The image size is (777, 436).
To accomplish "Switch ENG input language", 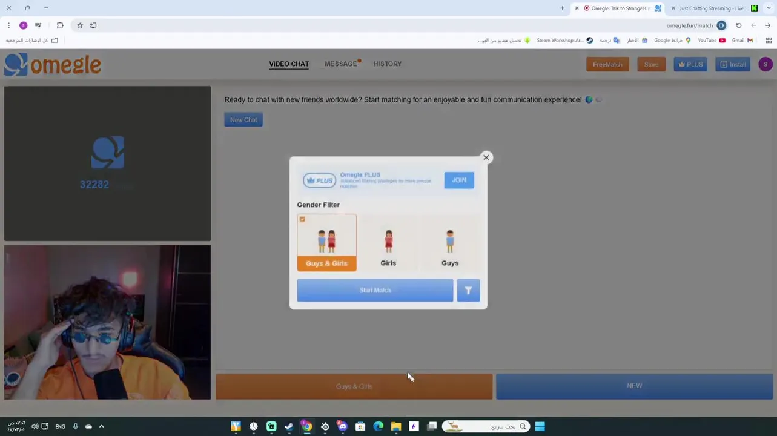I will [x=60, y=426].
